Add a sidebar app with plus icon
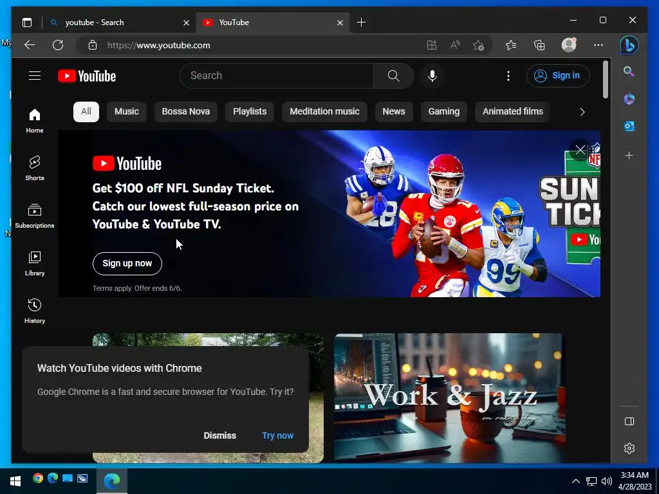 coord(629,156)
